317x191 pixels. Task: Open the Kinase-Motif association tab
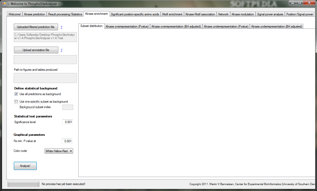point(200,14)
